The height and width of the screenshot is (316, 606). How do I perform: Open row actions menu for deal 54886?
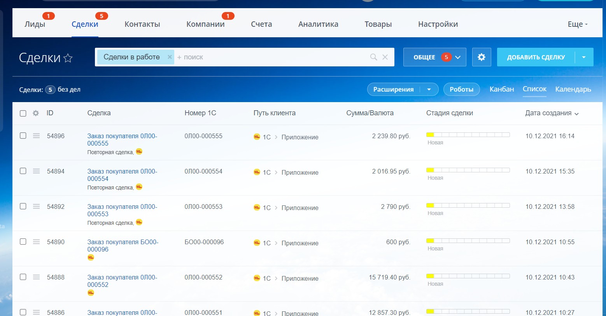[36, 312]
